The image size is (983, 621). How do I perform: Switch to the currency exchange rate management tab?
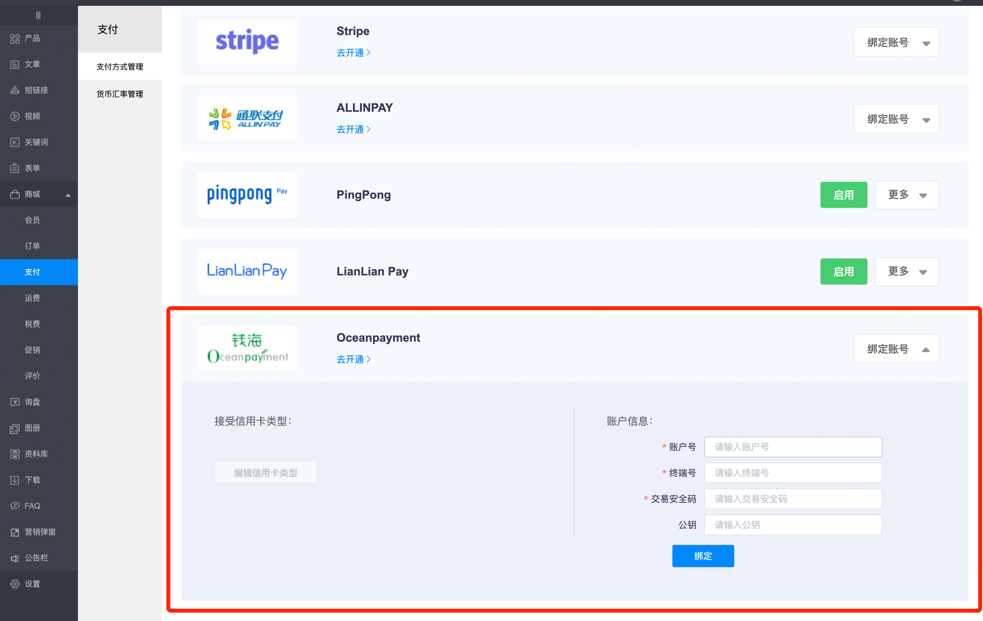pyautogui.click(x=120, y=94)
